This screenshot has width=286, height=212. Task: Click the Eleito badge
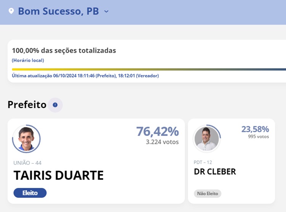tap(30, 193)
